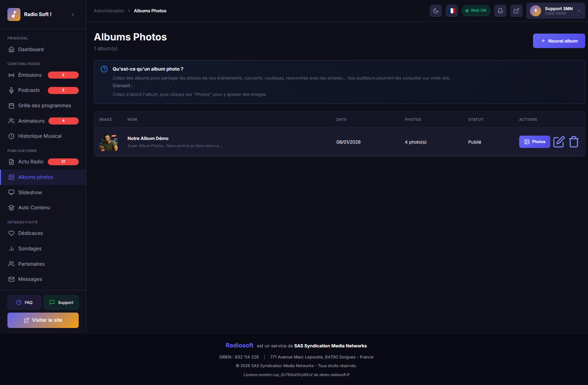Open the notifications bell
Image resolution: width=588 pixels, height=385 pixels.
pos(500,11)
